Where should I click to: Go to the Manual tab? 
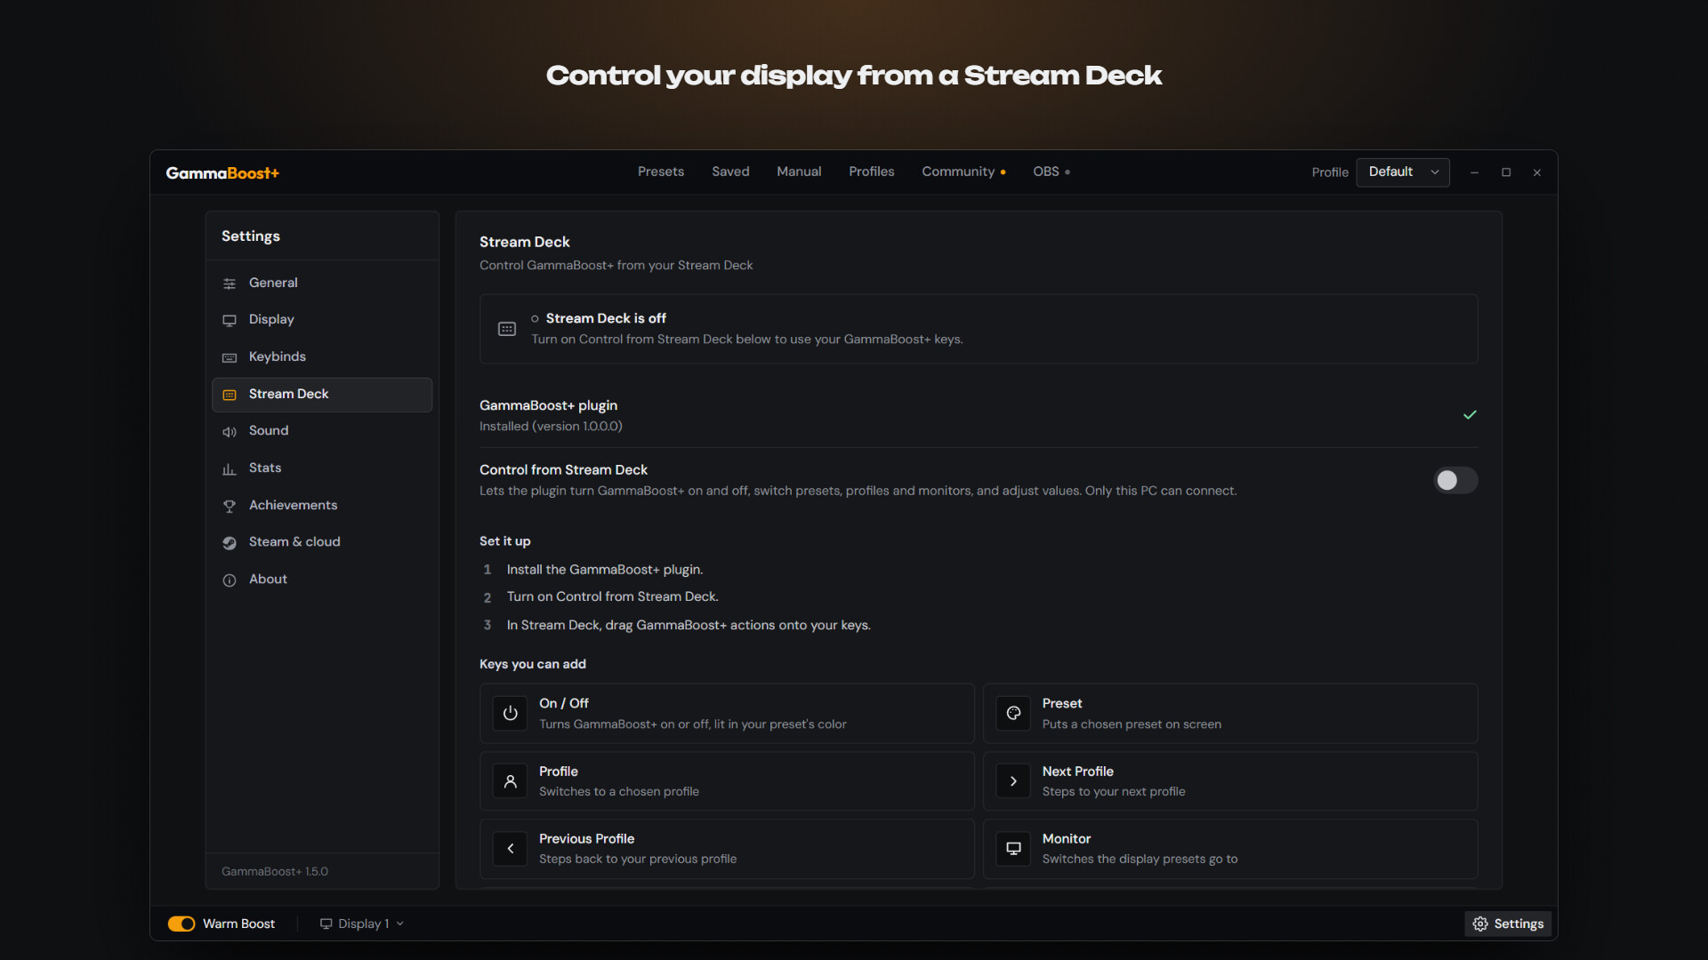(x=799, y=172)
